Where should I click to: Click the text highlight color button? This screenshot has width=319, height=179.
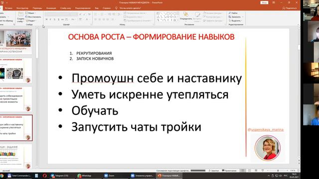tap(81, 19)
